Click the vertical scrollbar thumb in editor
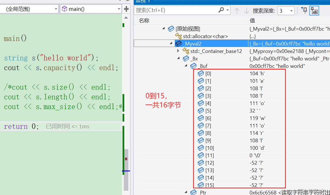The height and width of the screenshot is (195, 330). pos(126,170)
